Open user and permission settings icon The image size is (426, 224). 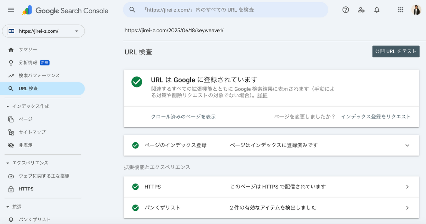coord(361,10)
